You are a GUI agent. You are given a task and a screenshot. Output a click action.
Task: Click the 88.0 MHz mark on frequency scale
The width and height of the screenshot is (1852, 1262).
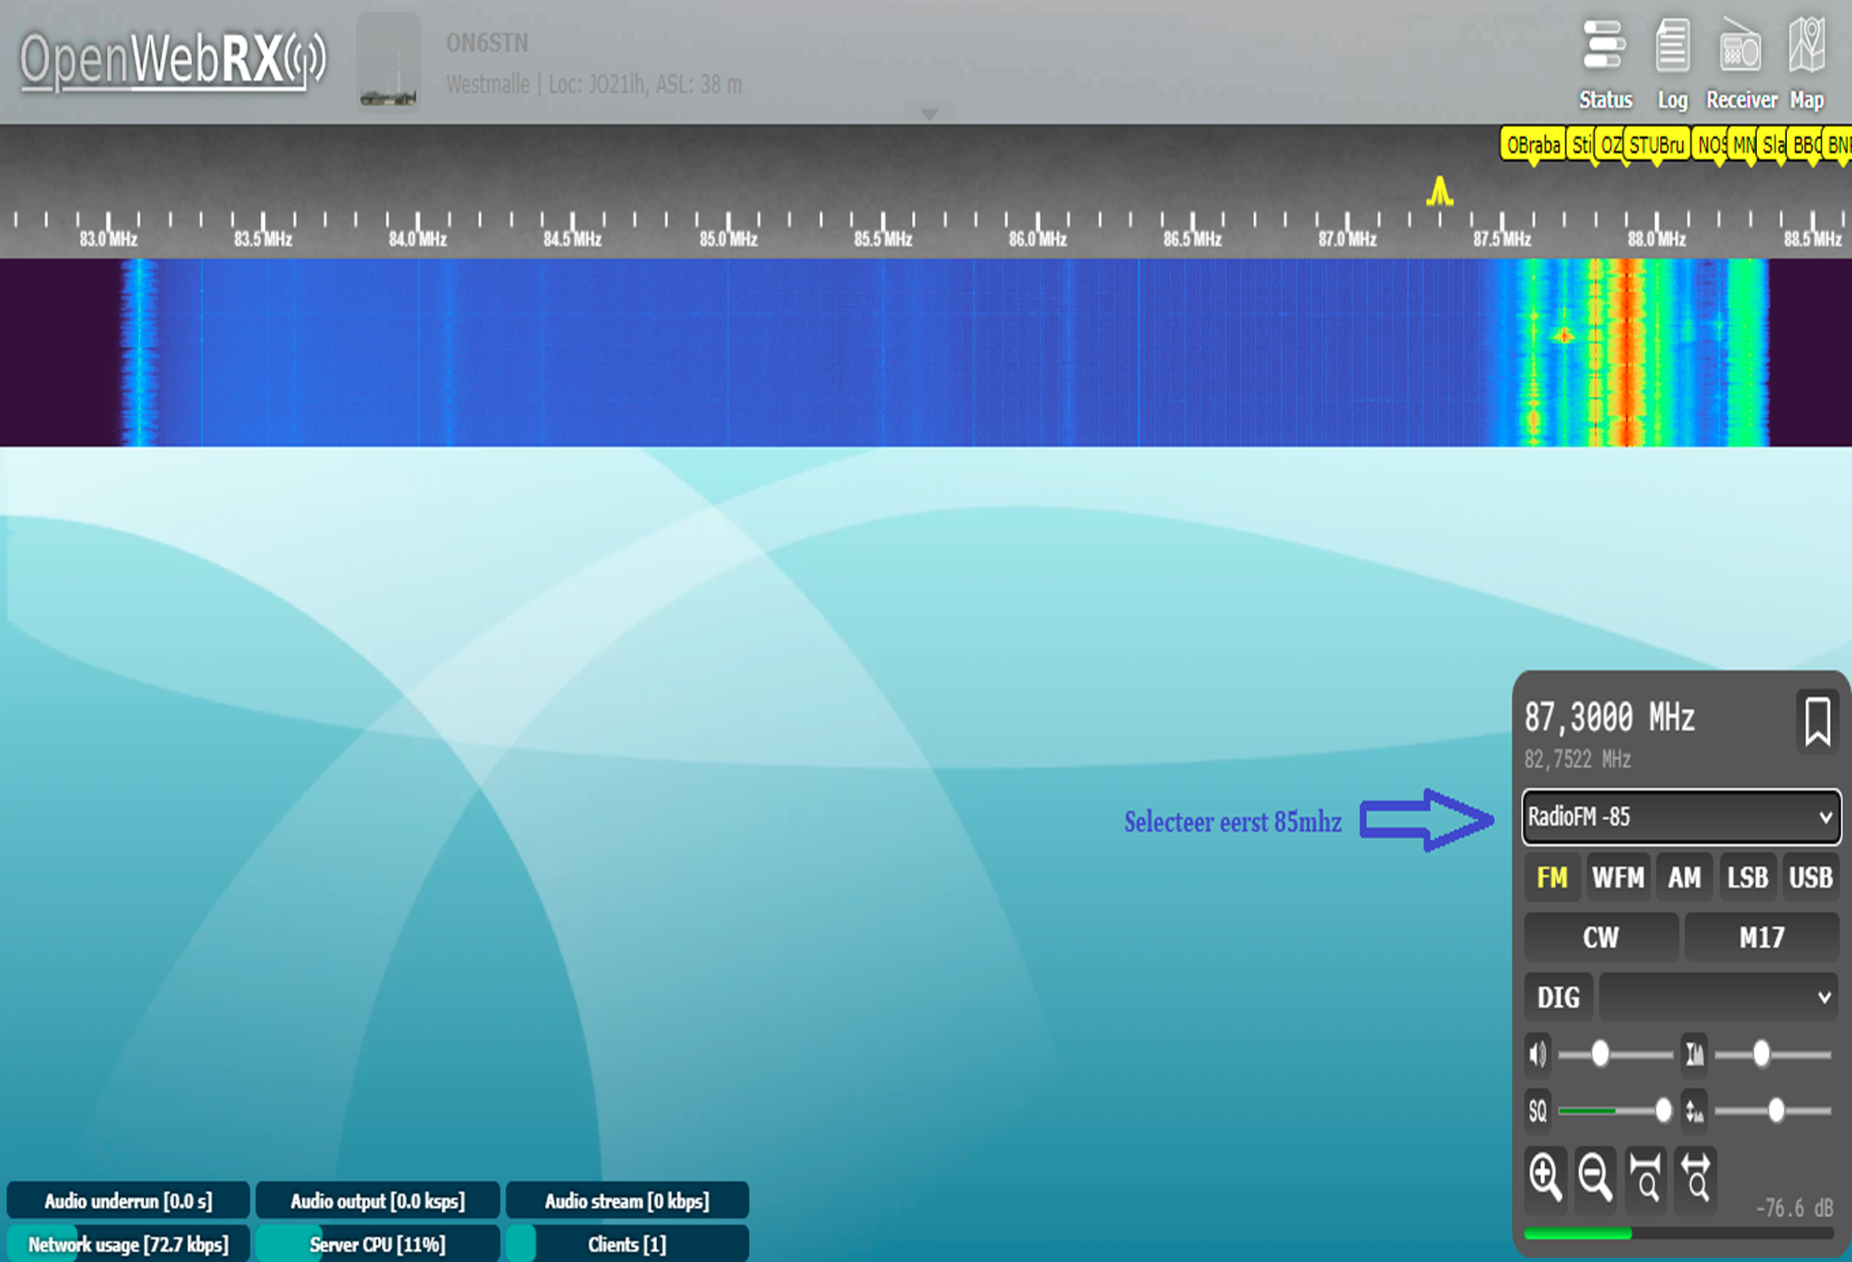(x=1656, y=238)
